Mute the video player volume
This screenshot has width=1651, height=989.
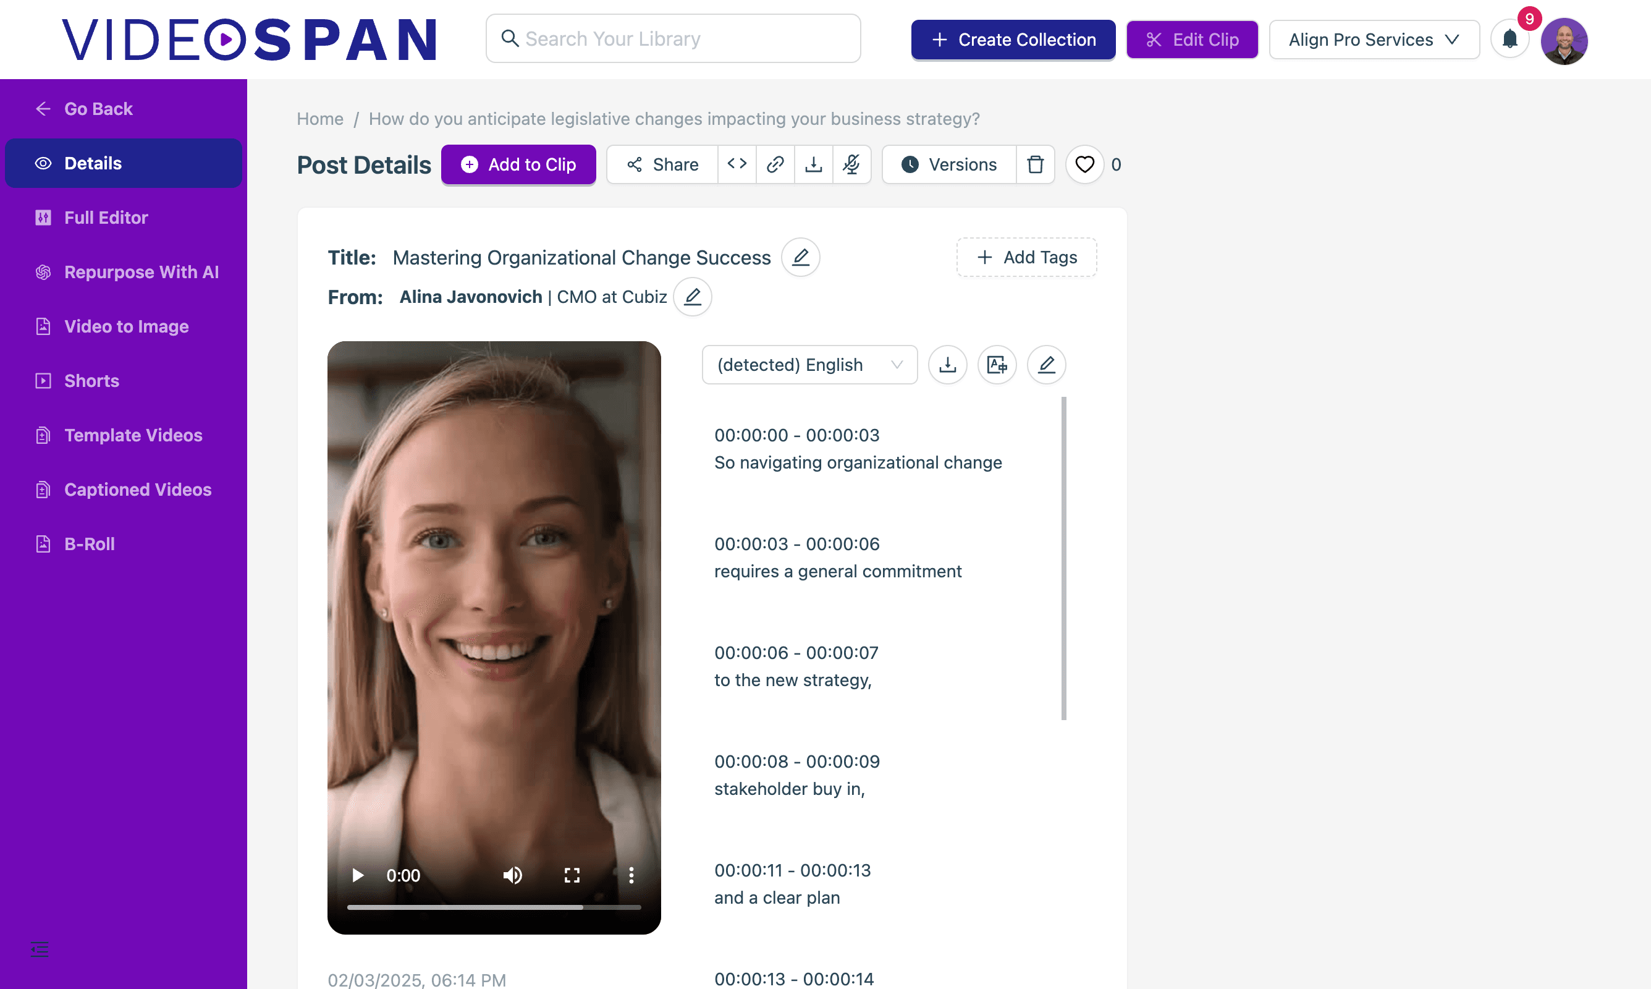(512, 875)
